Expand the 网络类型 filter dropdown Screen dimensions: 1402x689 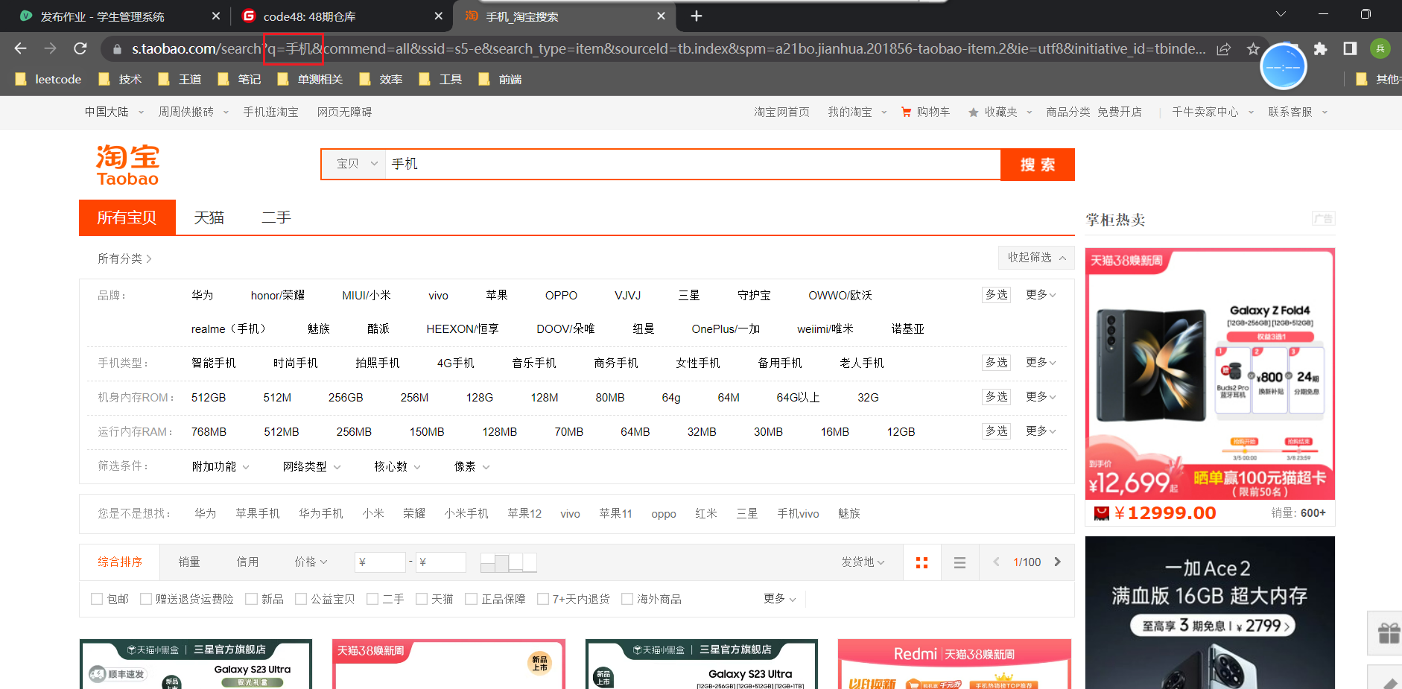point(311,466)
